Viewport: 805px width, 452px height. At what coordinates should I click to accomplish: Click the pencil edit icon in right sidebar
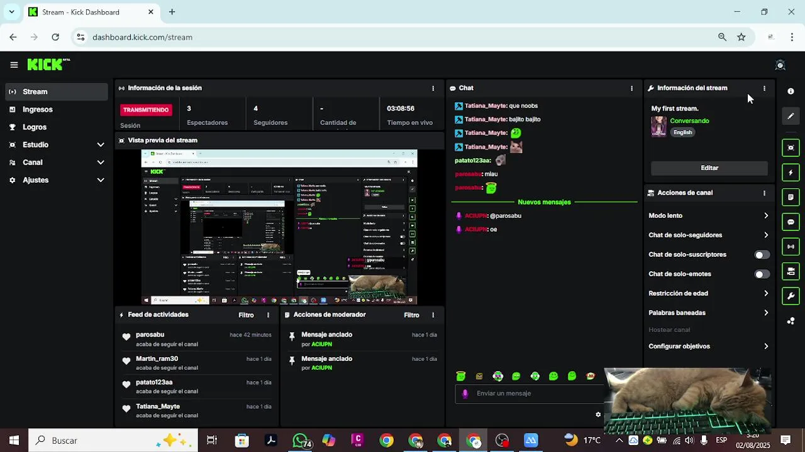tap(791, 116)
